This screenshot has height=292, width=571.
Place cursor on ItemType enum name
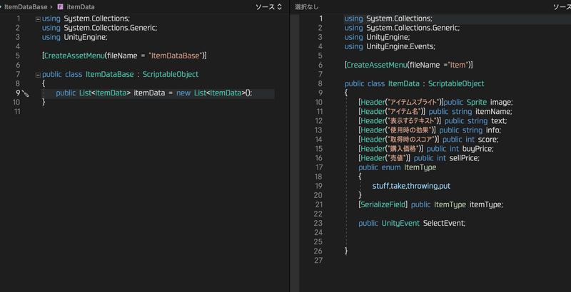(x=420, y=167)
